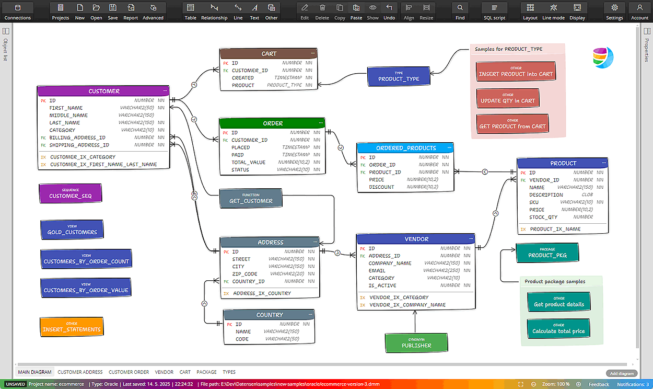Open the PRODUCT table ellipsis menu
The height and width of the screenshot is (389, 653).
[603, 163]
